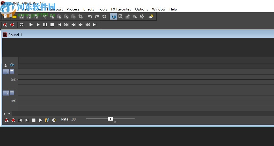Image resolution: width=274 pixels, height=146 pixels.
Task: Collapse channel 2 with its minus button
Action: click(12, 93)
